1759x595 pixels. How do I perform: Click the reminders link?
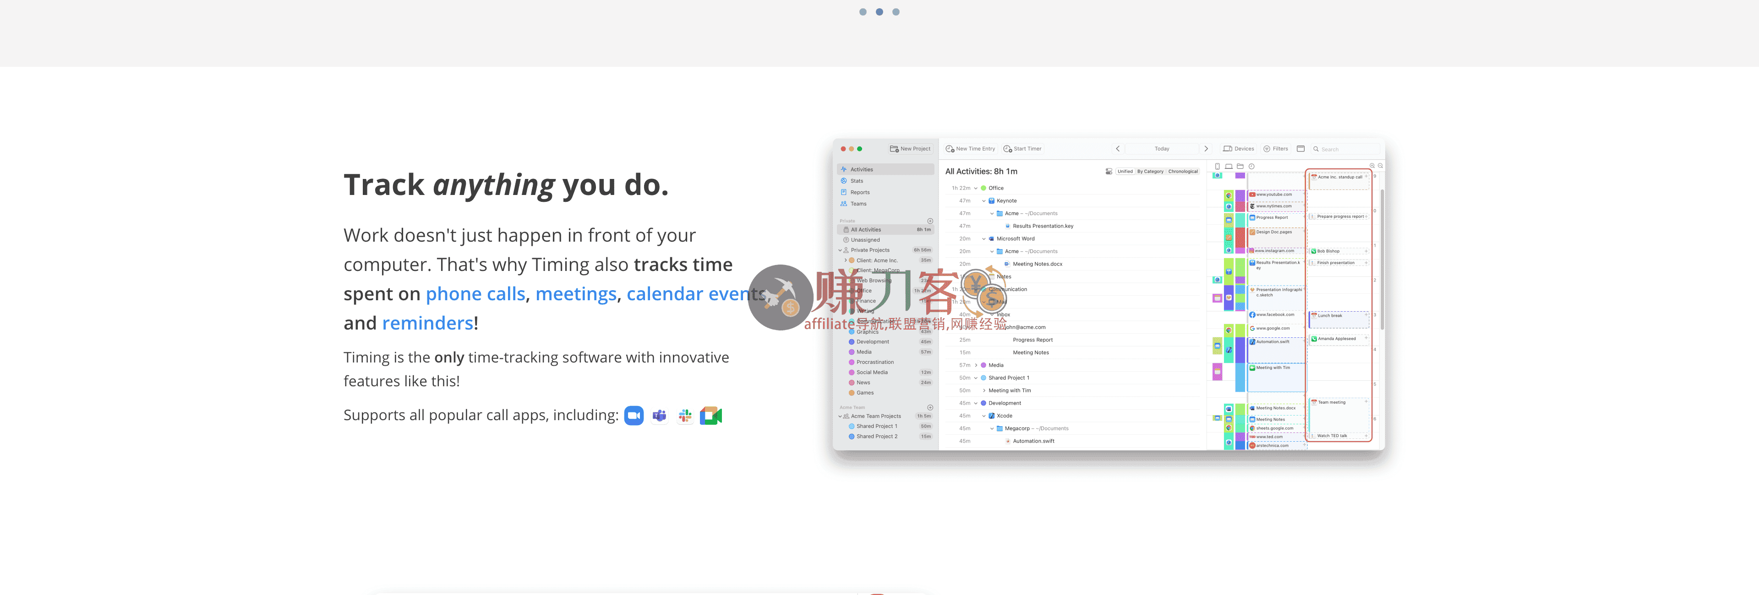(x=427, y=324)
